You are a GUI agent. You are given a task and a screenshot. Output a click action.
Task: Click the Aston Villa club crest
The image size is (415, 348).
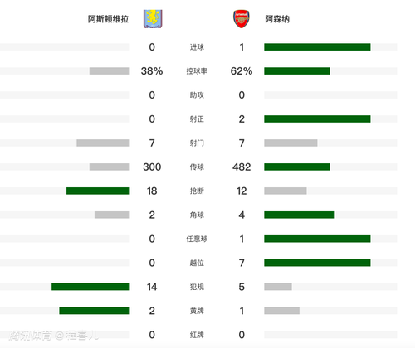tap(153, 19)
